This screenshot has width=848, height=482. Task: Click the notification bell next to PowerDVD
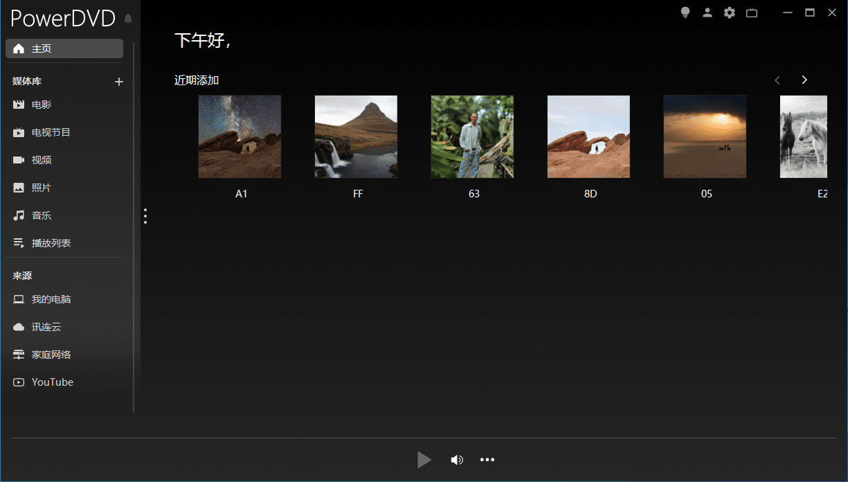[128, 19]
